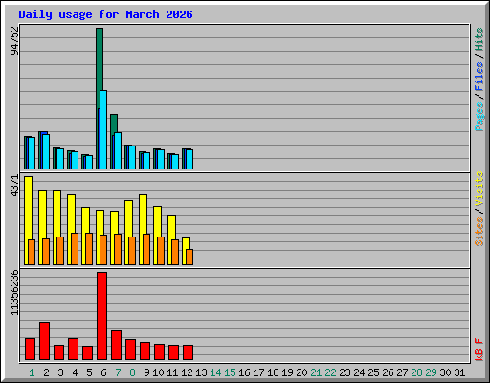
Task: Click day label "11" on the x-axis
Action: [x=172, y=372]
